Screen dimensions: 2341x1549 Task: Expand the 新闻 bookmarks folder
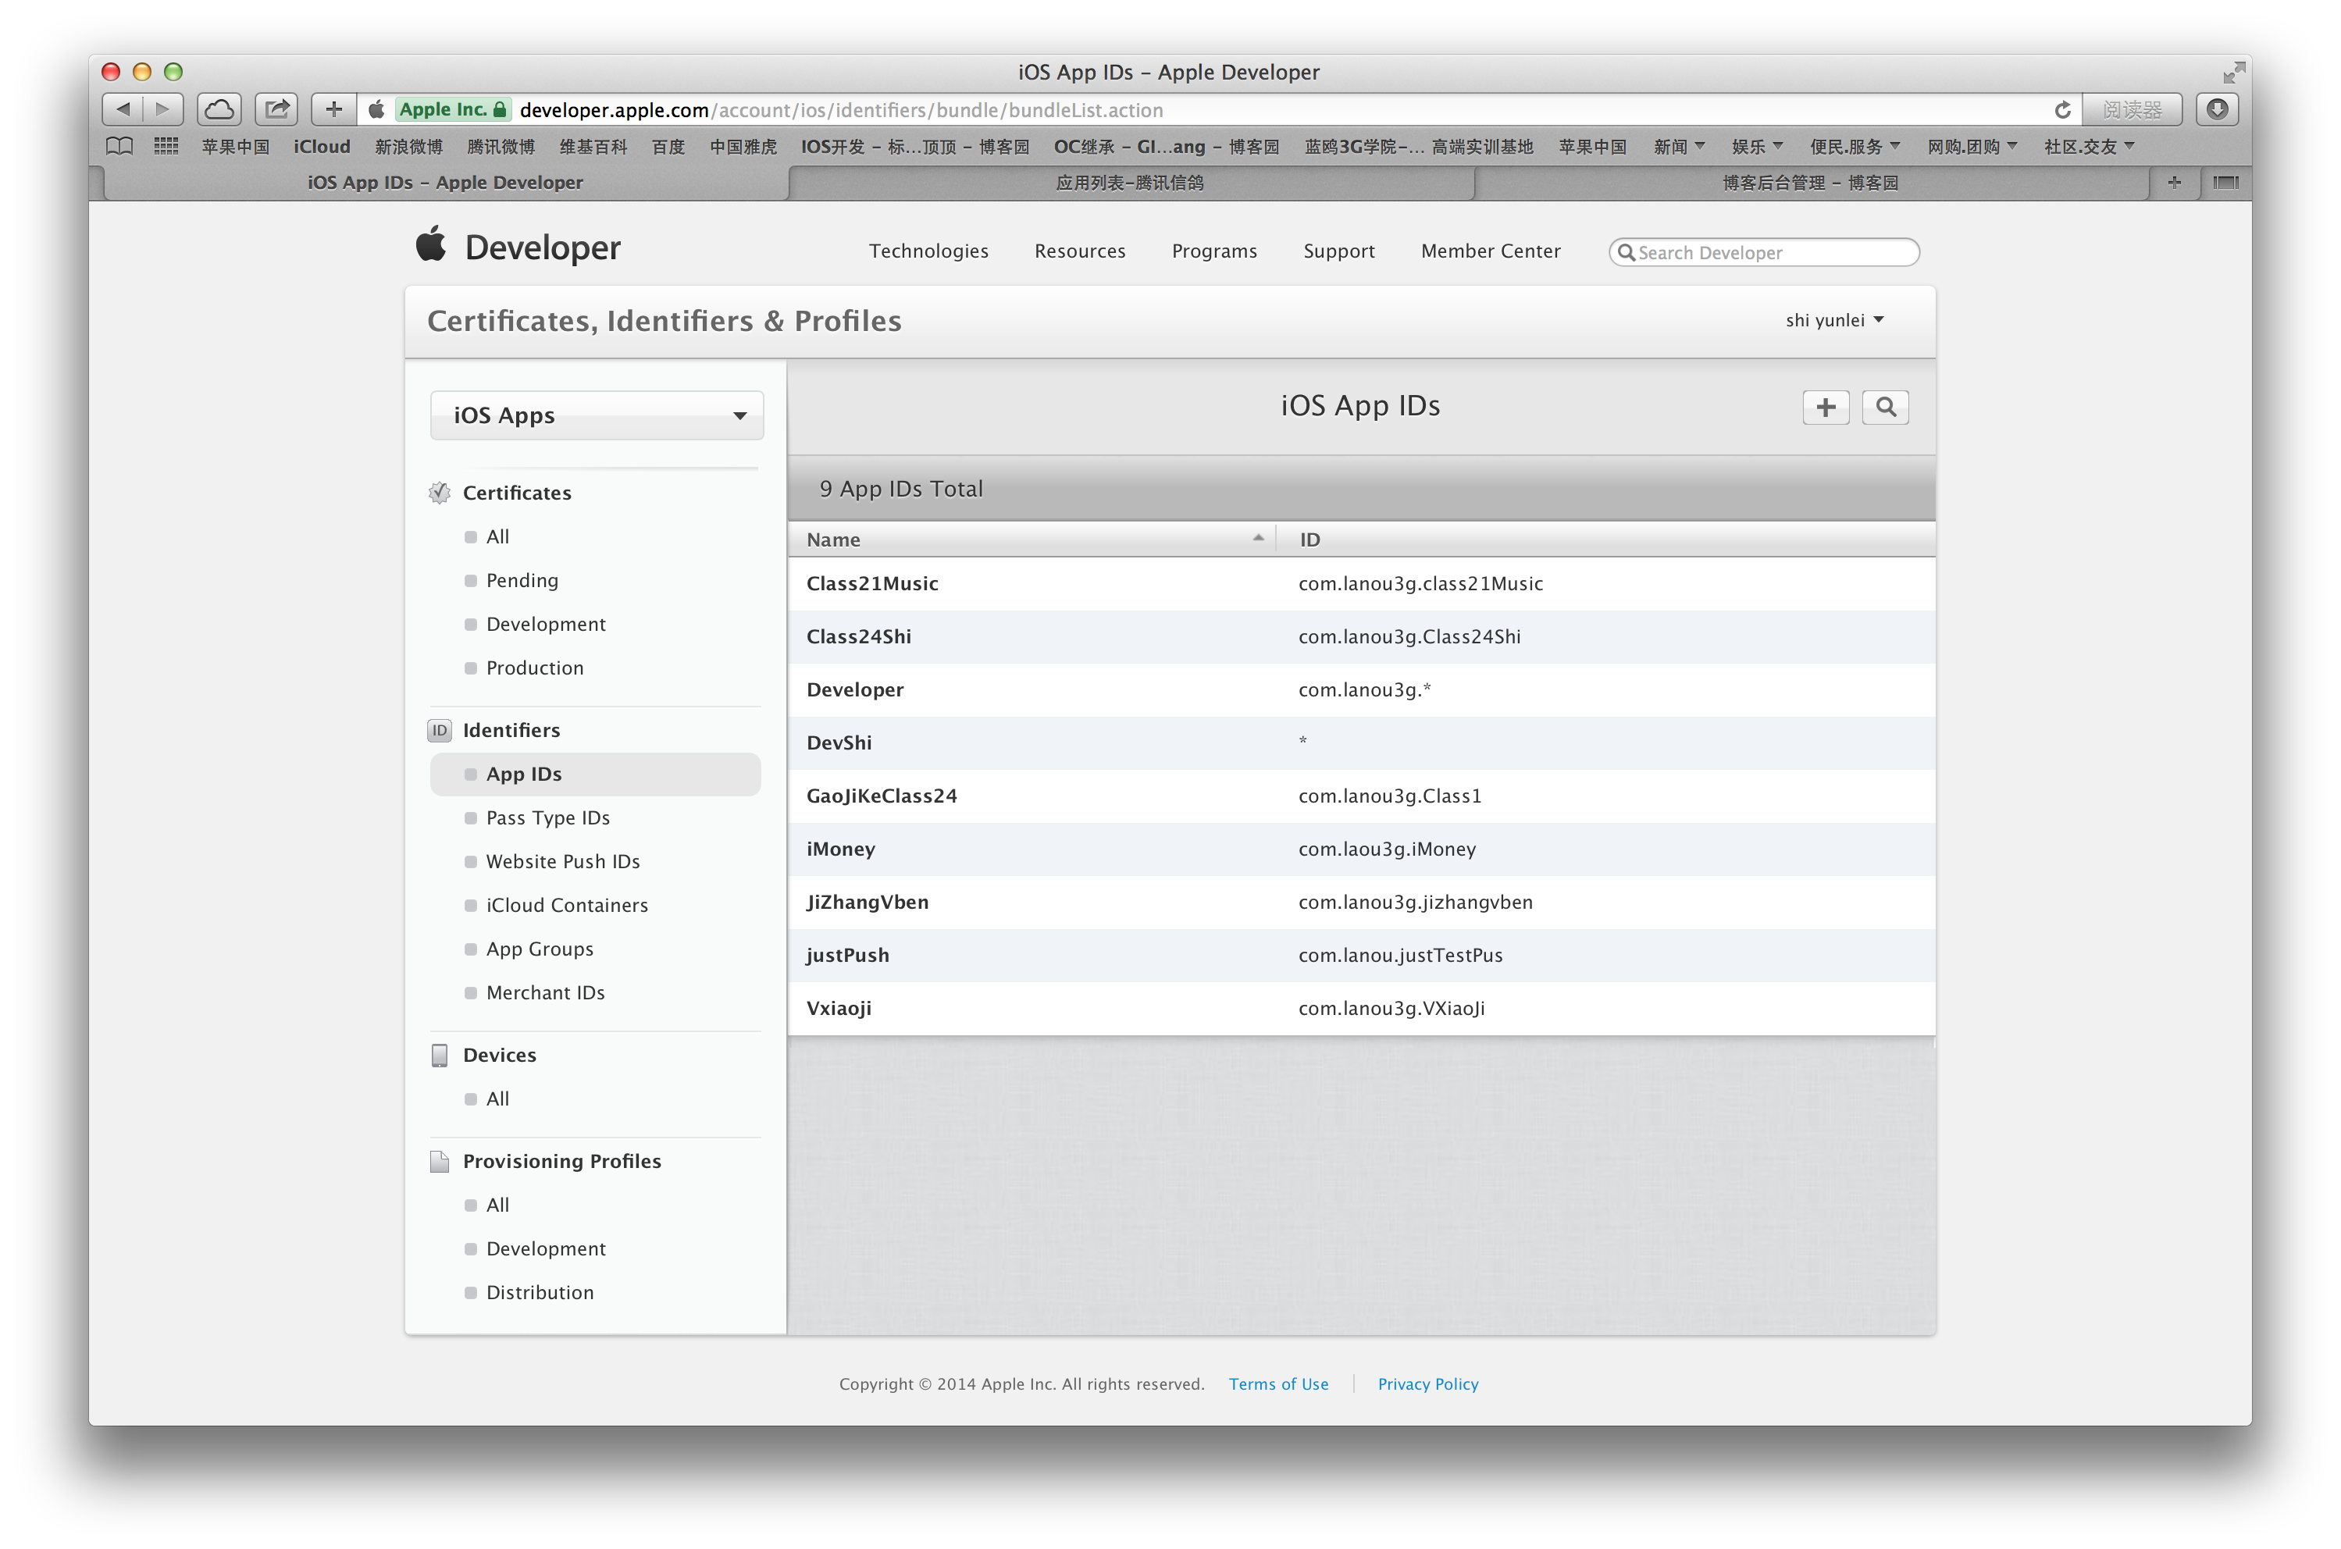(x=1679, y=146)
